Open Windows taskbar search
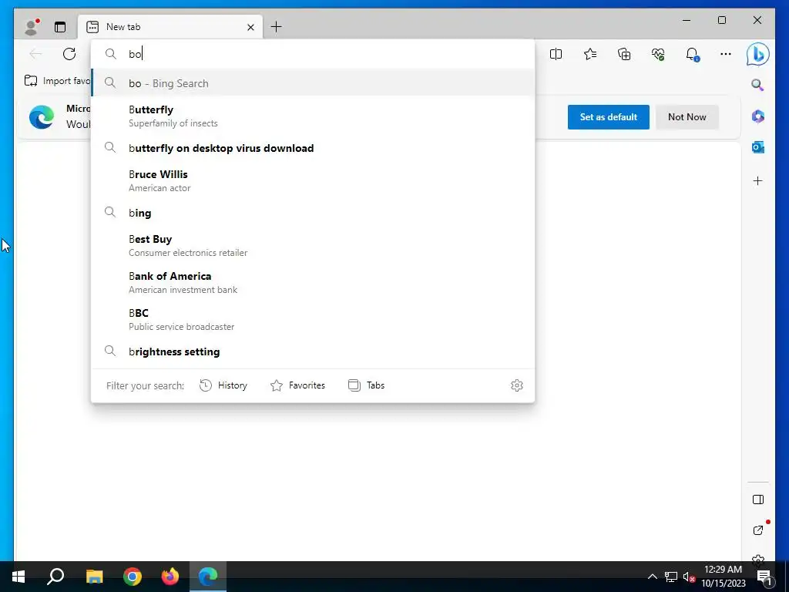The image size is (789, 592). tap(55, 577)
